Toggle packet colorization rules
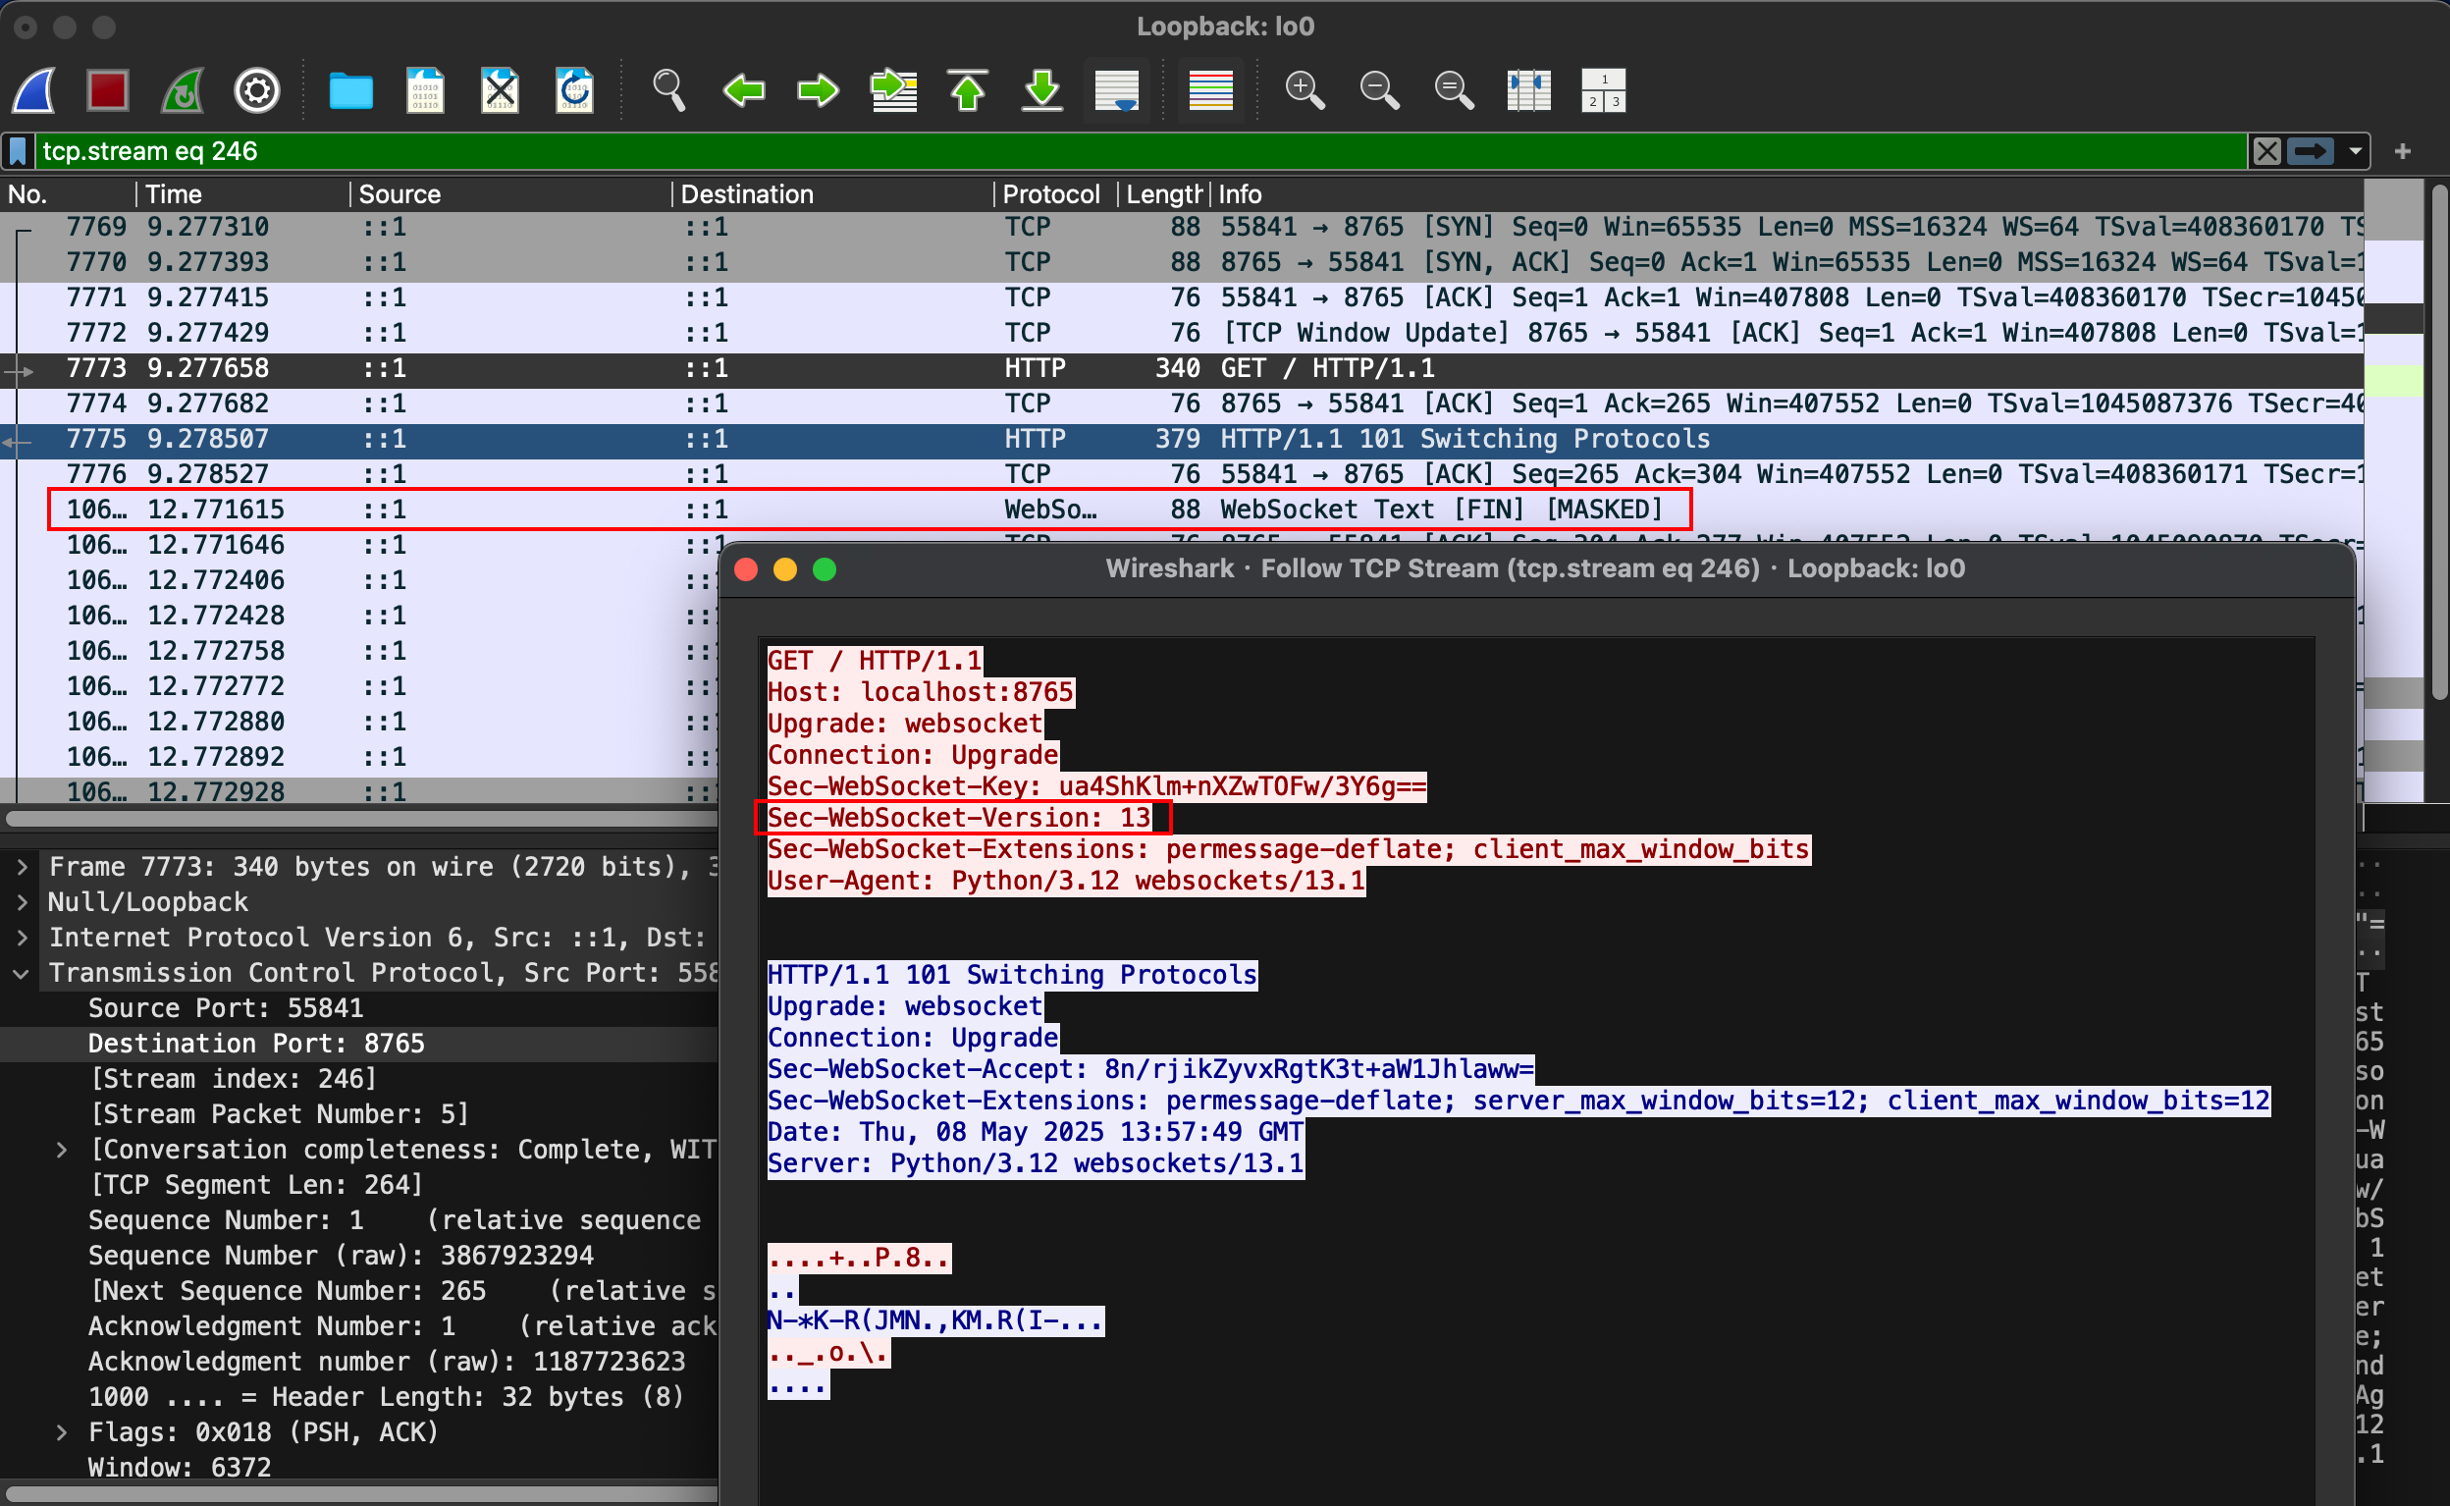 tap(1210, 90)
